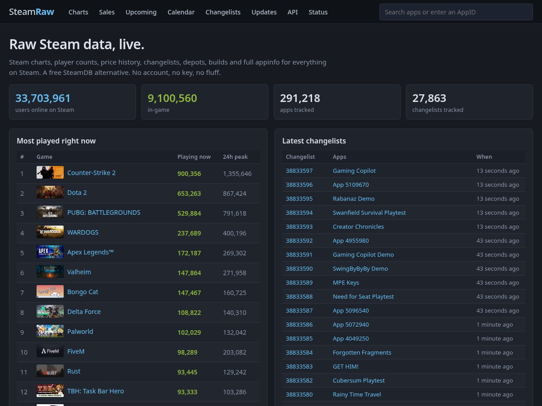Open the Valheim game link
The width and height of the screenshot is (542, 406).
tap(79, 272)
